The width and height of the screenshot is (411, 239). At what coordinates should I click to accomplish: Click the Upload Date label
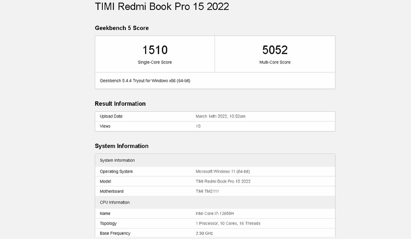click(111, 116)
